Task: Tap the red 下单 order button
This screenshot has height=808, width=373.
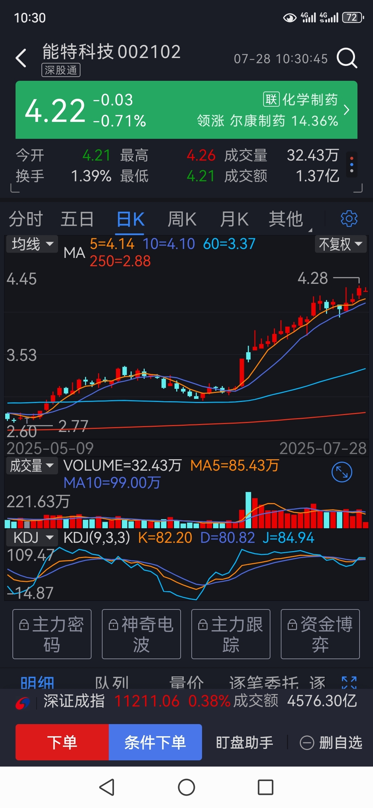Action: pos(62,742)
